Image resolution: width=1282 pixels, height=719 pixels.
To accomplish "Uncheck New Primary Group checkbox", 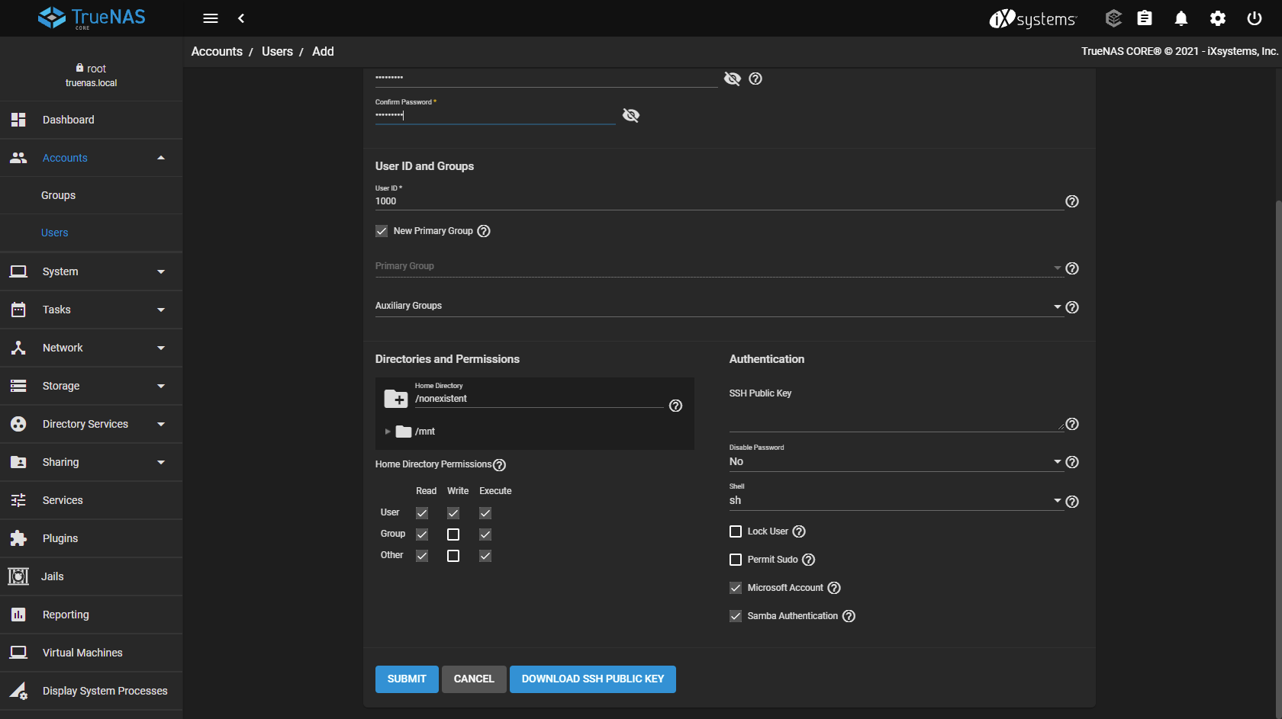I will (382, 231).
